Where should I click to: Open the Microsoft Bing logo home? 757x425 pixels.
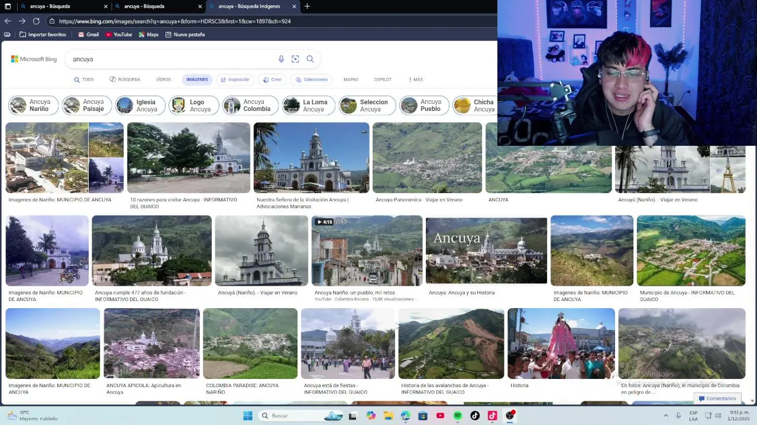pos(34,59)
